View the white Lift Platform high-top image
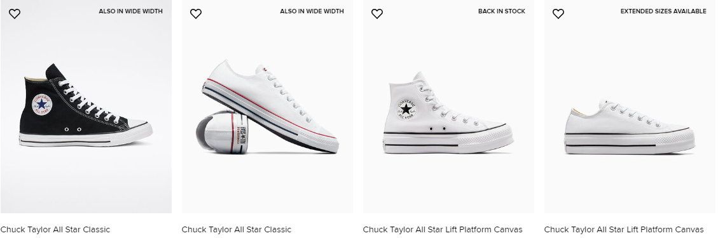718x238 pixels. (x=448, y=107)
